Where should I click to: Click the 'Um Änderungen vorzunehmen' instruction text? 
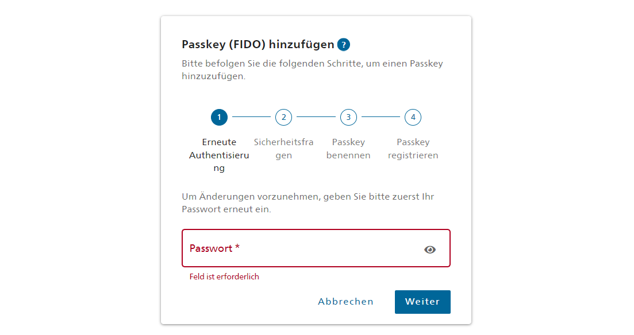click(x=308, y=202)
